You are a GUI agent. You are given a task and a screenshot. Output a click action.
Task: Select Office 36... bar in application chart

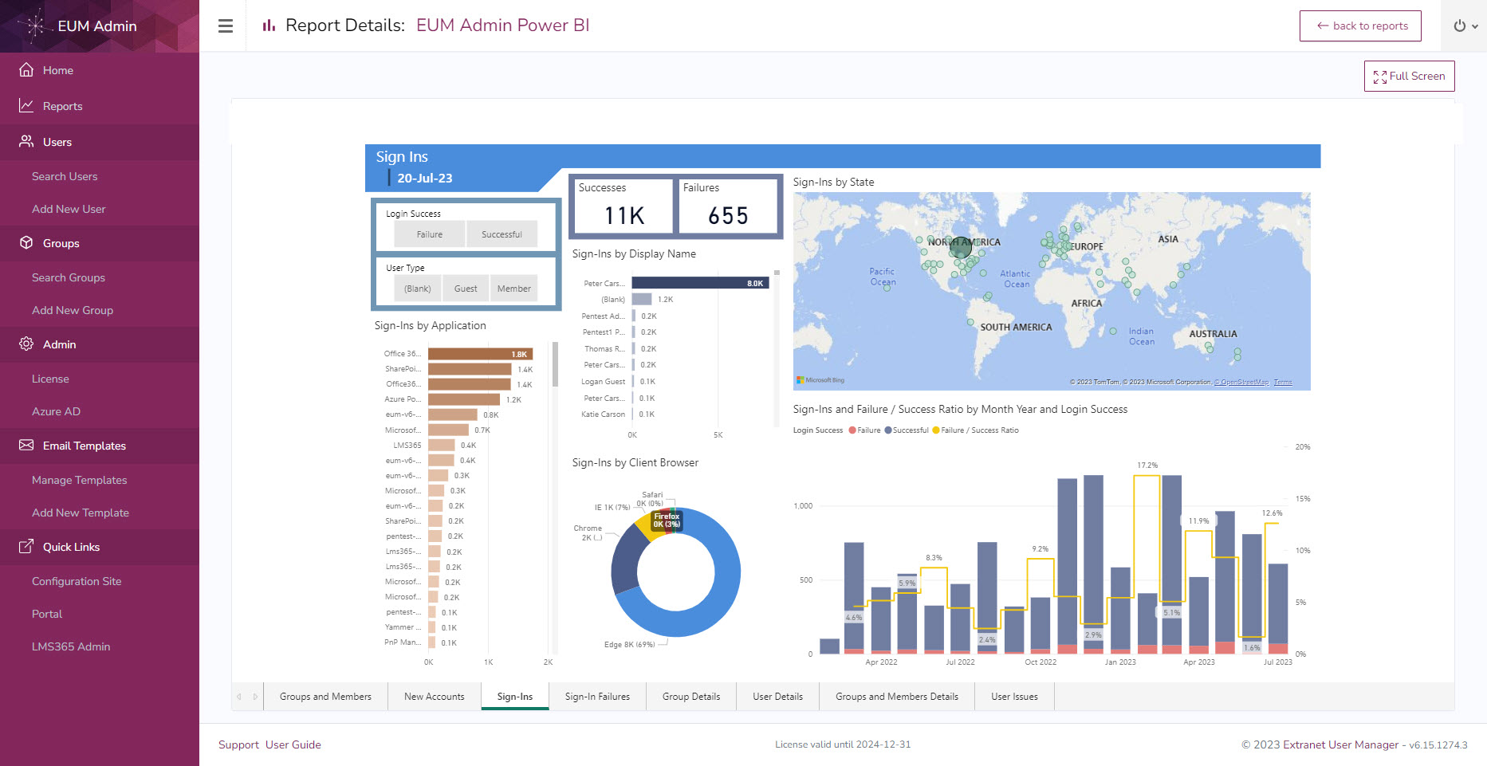(x=480, y=354)
